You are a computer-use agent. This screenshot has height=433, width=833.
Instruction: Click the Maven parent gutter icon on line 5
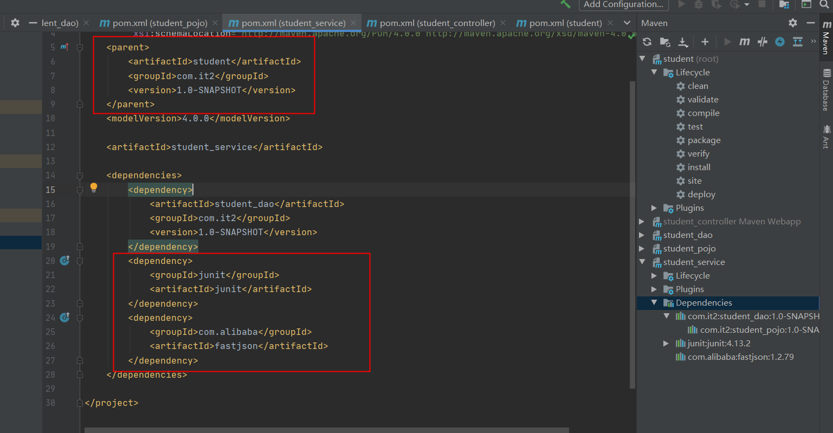[64, 47]
